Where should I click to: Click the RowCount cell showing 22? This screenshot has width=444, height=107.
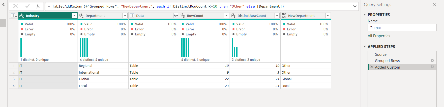[204, 79]
